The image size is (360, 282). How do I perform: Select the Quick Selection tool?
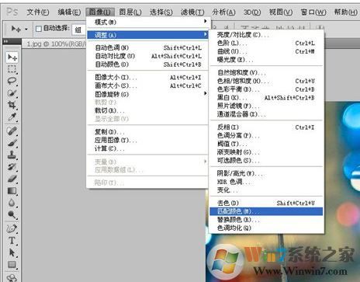[x=12, y=93]
